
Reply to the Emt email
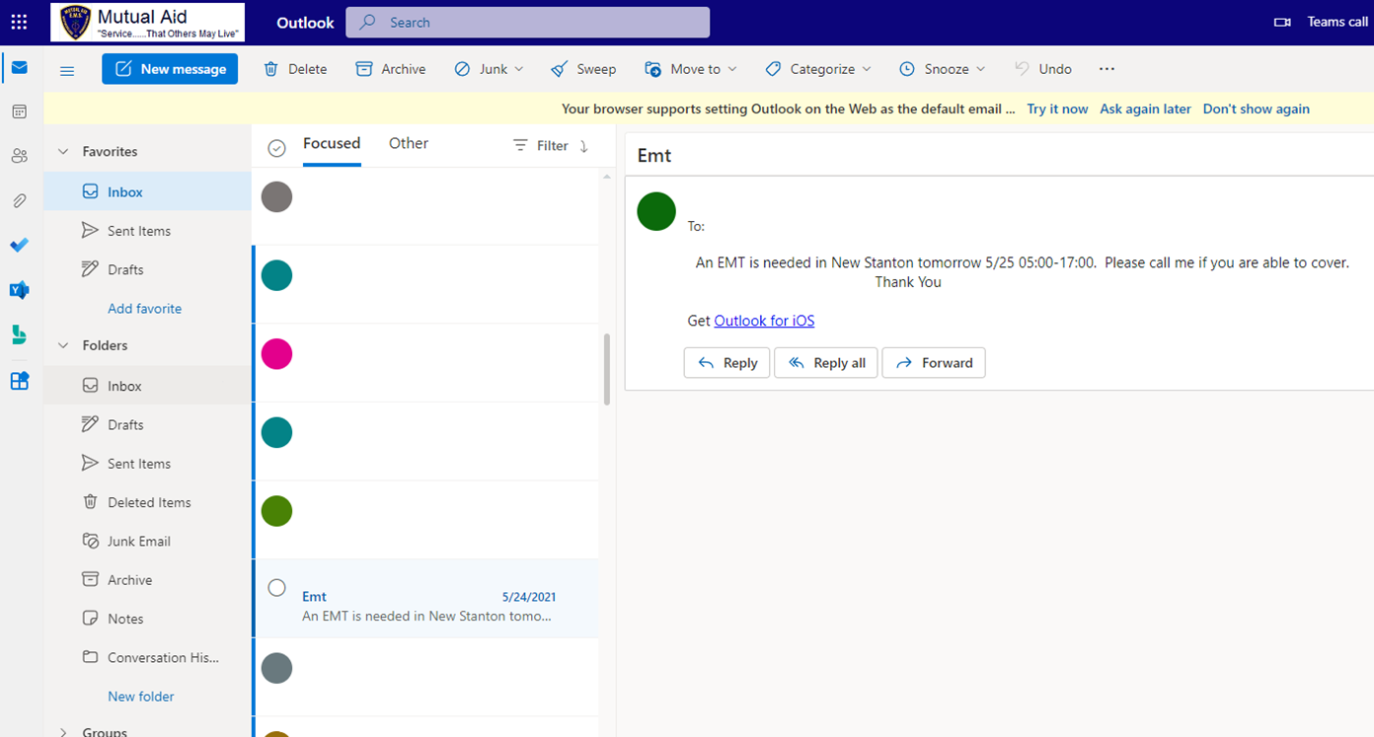[x=726, y=363]
